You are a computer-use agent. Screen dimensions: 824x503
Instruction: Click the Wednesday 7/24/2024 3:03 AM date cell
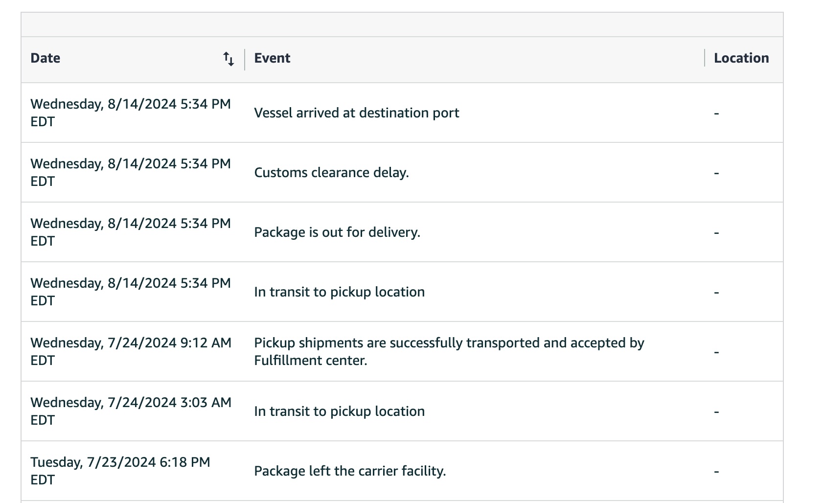[131, 412]
